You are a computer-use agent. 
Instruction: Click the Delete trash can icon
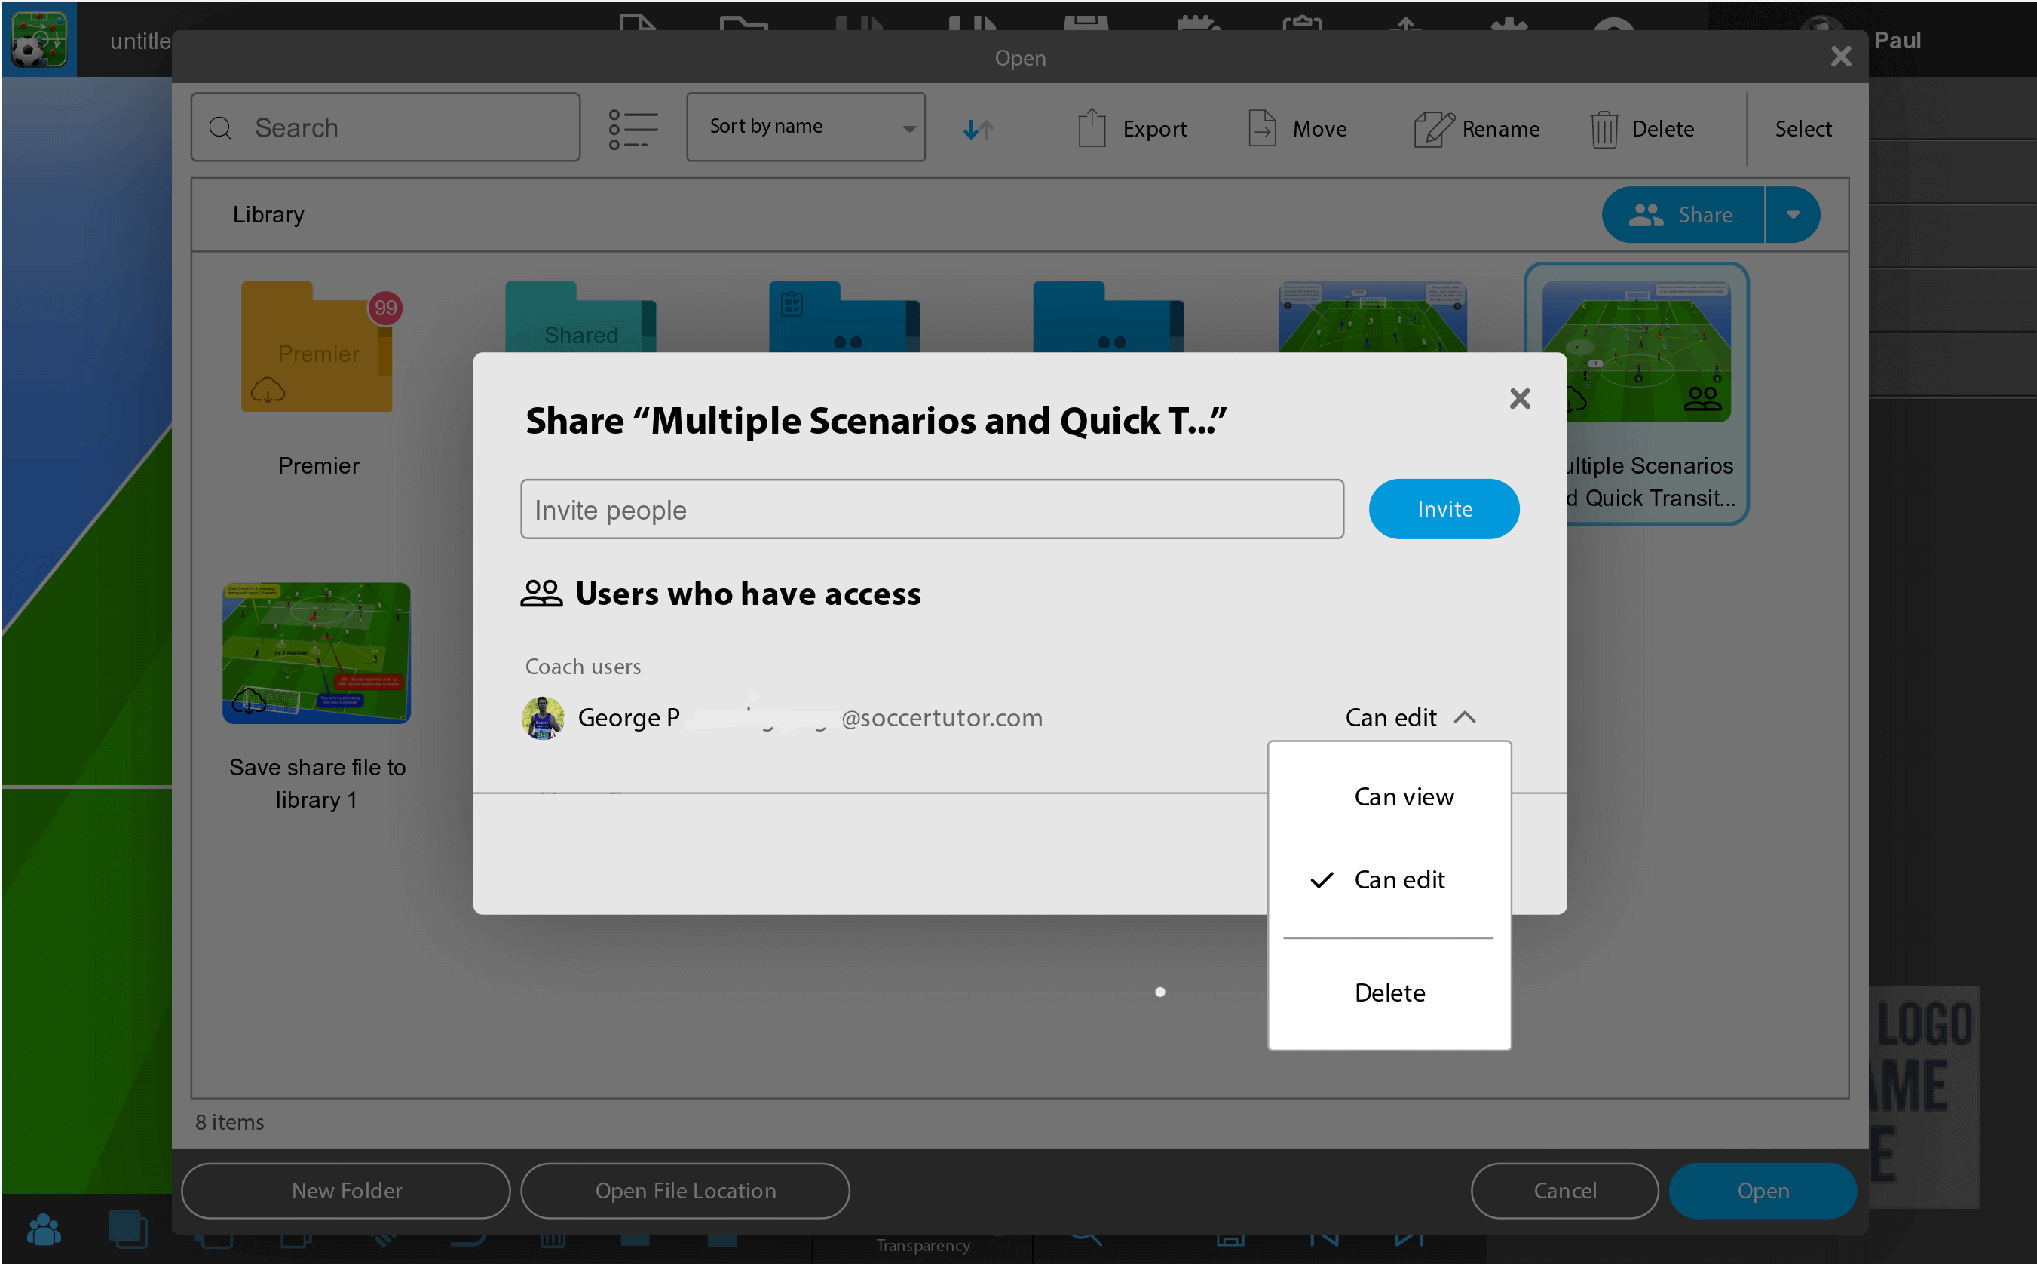click(1604, 129)
